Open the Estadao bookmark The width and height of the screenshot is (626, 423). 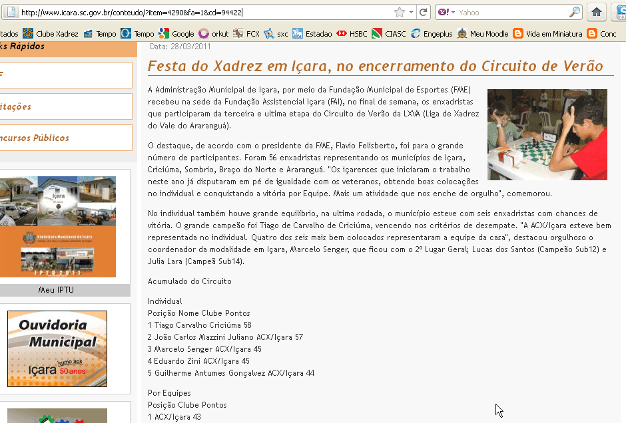pyautogui.click(x=312, y=33)
